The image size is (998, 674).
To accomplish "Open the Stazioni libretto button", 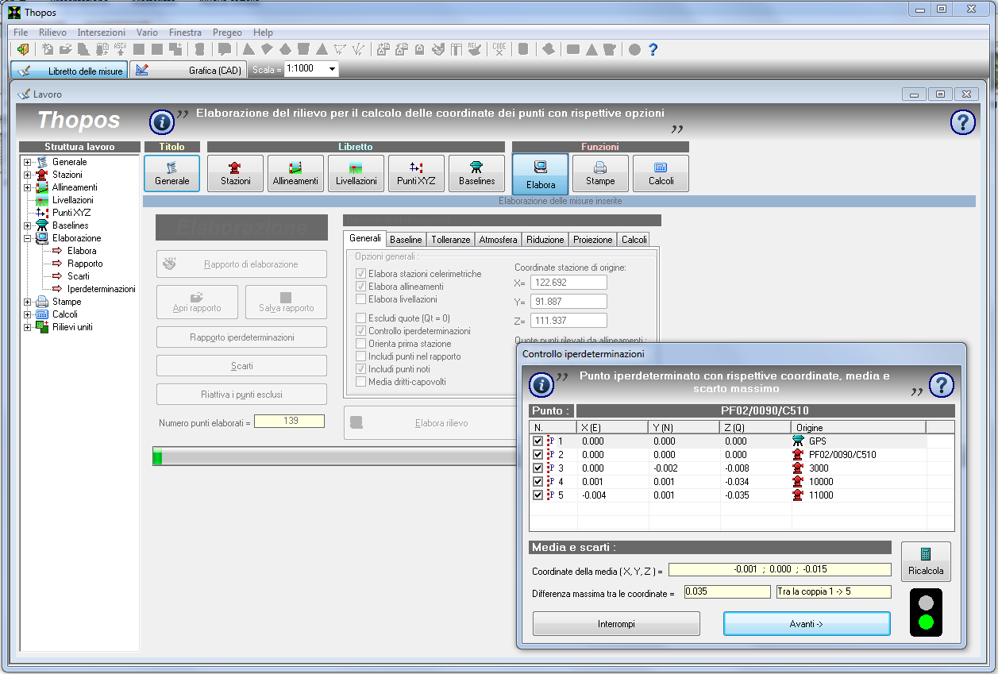I will [x=235, y=173].
